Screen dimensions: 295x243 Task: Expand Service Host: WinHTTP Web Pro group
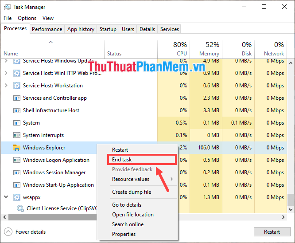pyautogui.click(x=6, y=73)
